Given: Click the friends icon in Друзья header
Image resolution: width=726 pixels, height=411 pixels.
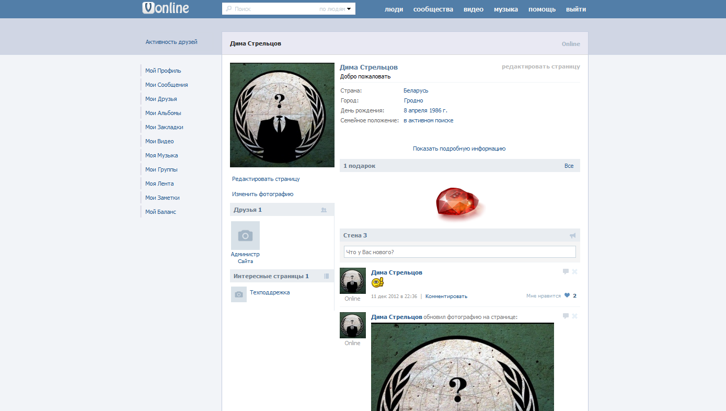Looking at the screenshot, I should [324, 210].
